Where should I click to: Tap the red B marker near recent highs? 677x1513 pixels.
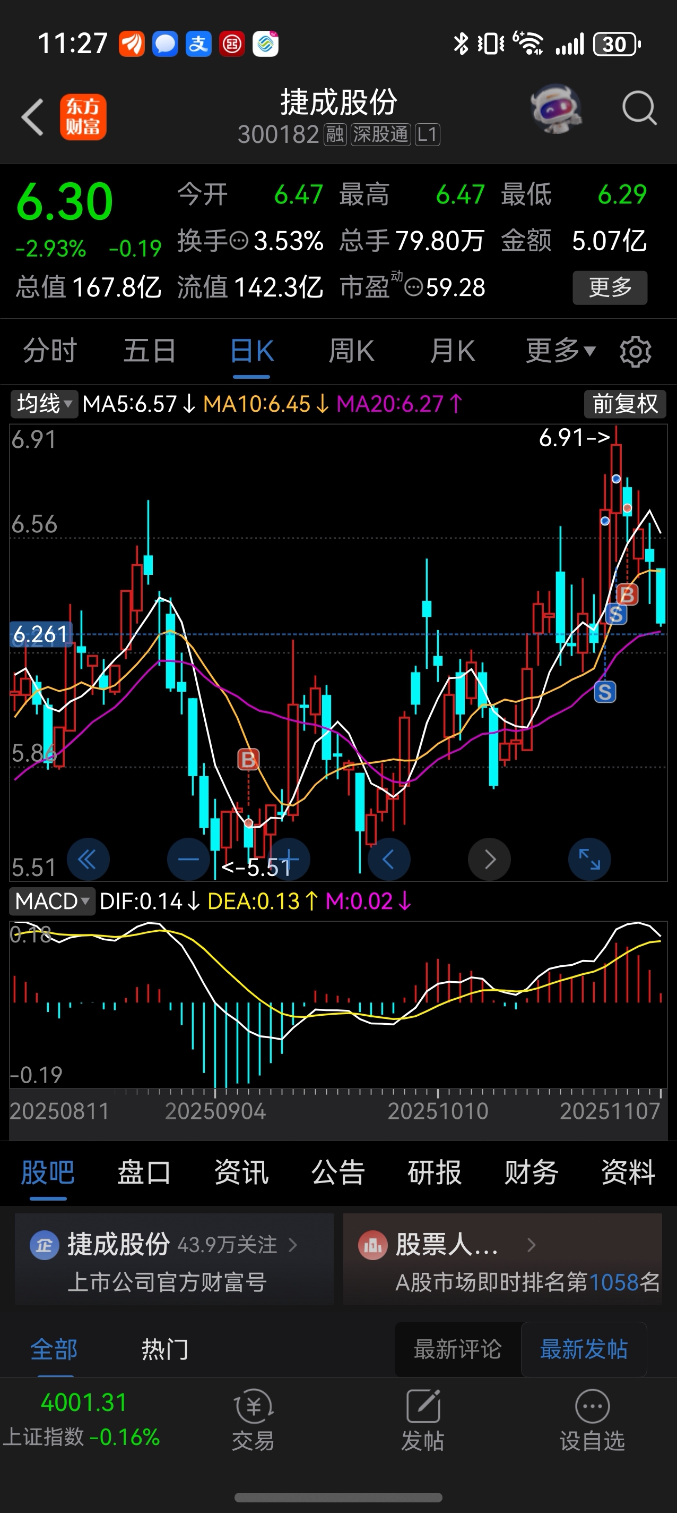[627, 595]
